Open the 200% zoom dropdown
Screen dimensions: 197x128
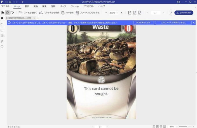tap(114, 13)
